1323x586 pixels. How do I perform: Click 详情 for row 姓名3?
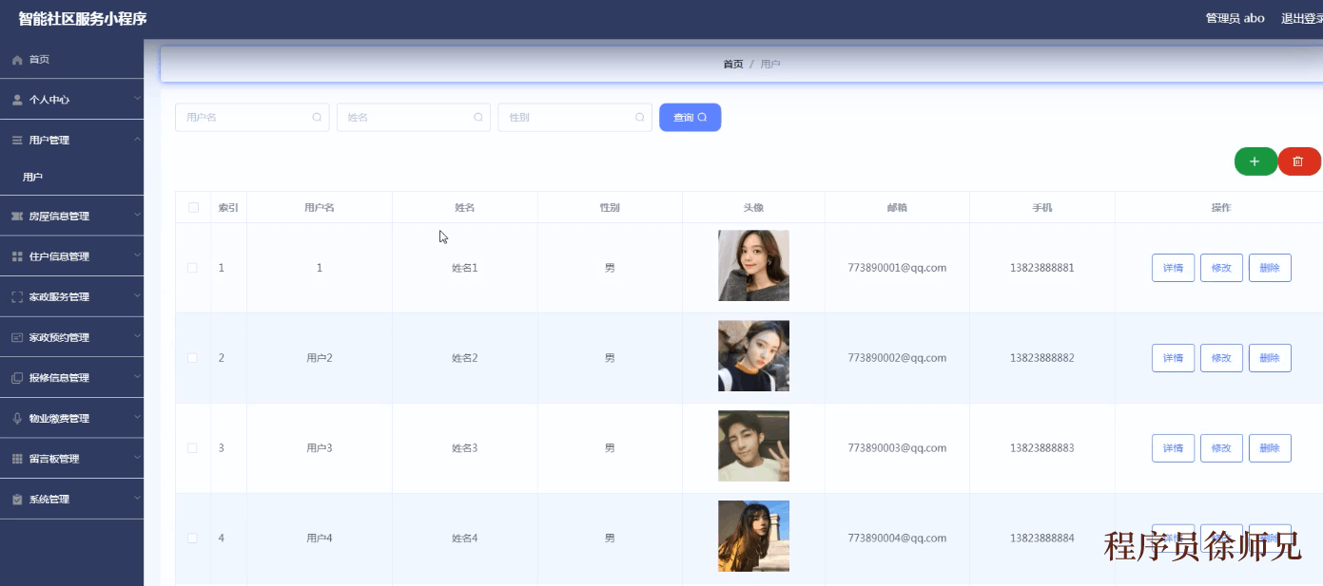[1173, 448]
